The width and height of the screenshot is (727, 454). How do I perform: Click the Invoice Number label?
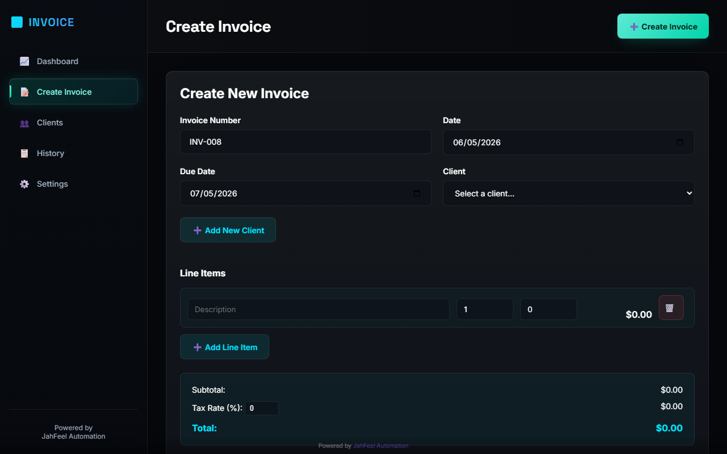pyautogui.click(x=210, y=120)
